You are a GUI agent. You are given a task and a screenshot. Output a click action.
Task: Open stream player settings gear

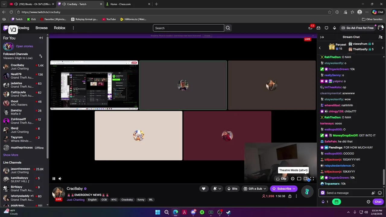click(293, 179)
